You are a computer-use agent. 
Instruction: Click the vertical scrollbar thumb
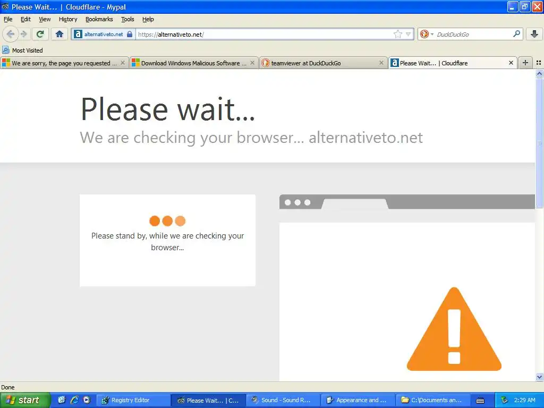(539, 143)
